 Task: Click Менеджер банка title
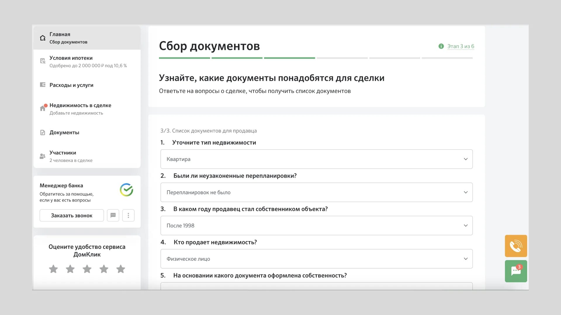click(61, 185)
